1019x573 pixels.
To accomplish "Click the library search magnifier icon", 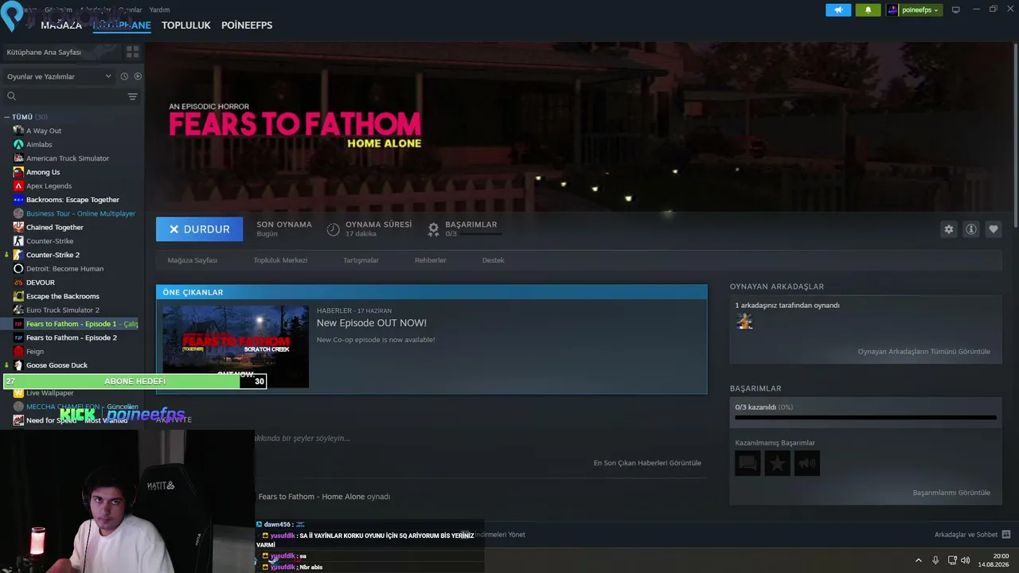I will [x=11, y=96].
